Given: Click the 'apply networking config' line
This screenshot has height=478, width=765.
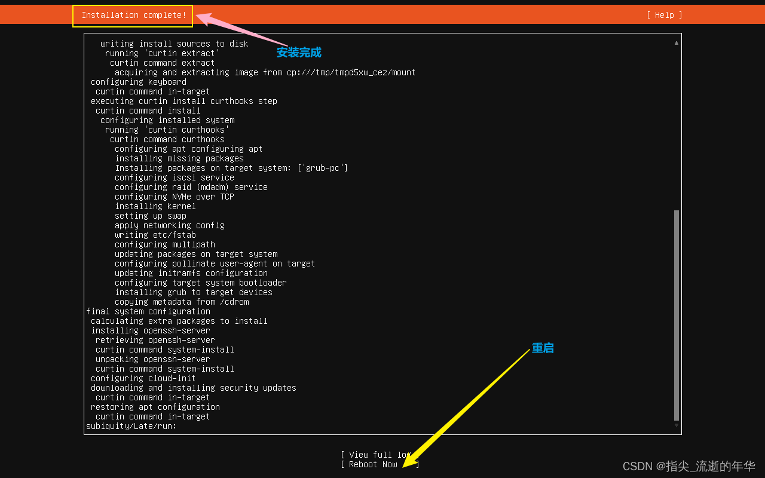Looking at the screenshot, I should coord(169,225).
